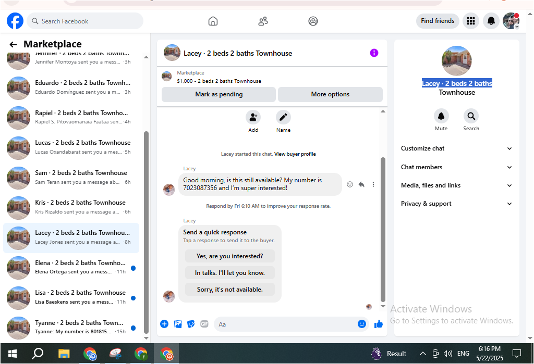Open Rapiel townhouse conversation
534x364 pixels.
(71, 118)
